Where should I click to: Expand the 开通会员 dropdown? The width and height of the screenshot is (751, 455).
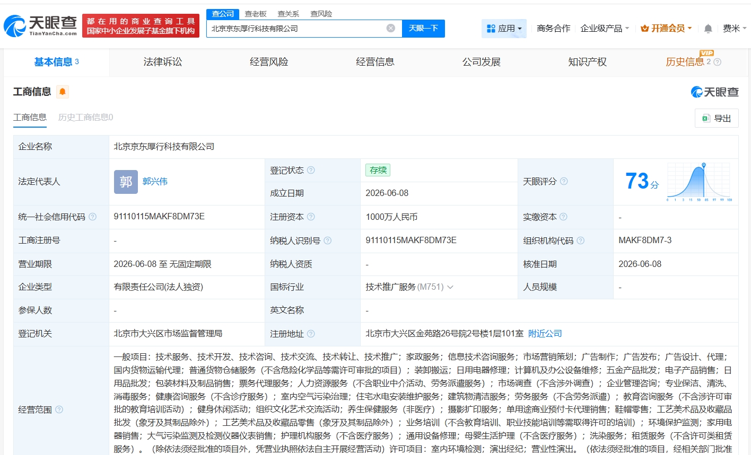coord(666,29)
